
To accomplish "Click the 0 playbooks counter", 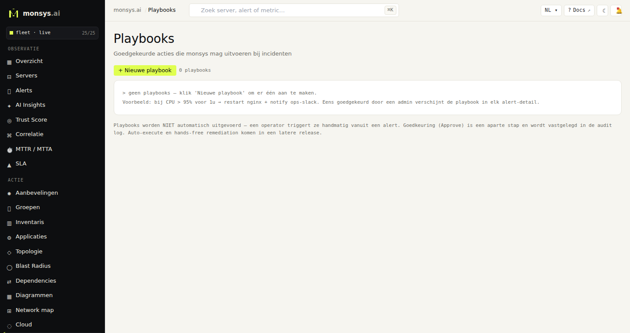I will [195, 70].
